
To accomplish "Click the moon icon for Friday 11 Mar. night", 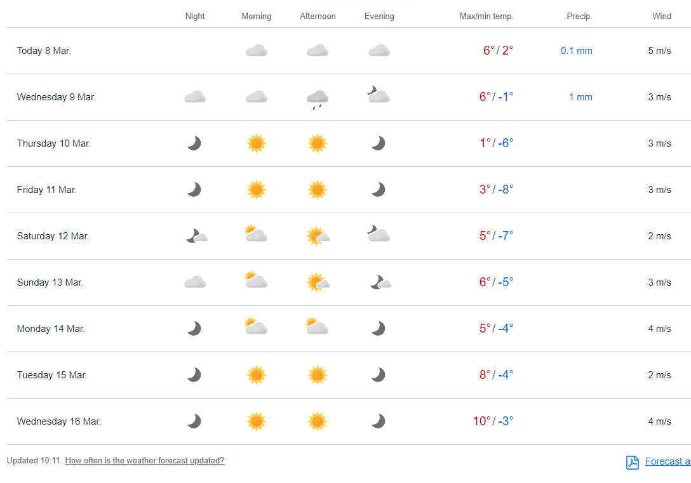I will (x=194, y=190).
